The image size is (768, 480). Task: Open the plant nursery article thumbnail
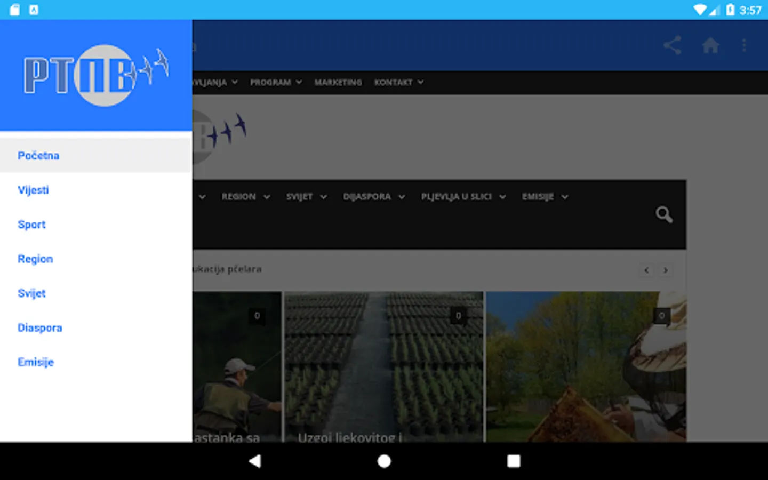click(x=383, y=366)
